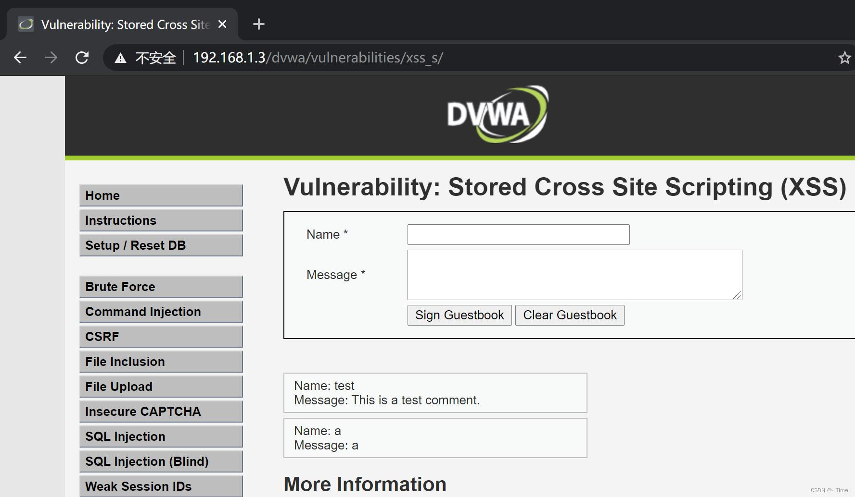Click the address bar URL
855x497 pixels.
coord(318,58)
